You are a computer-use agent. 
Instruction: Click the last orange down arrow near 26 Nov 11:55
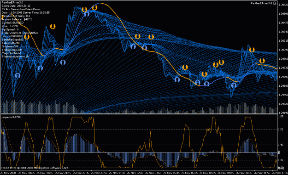click(262, 61)
